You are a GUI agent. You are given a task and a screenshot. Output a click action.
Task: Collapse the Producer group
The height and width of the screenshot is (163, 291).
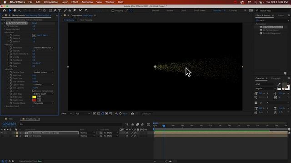point(5,32)
